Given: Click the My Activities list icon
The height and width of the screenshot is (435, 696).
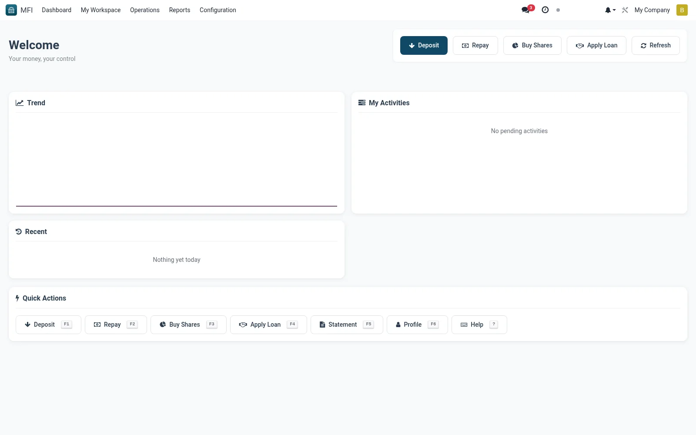Looking at the screenshot, I should pyautogui.click(x=362, y=103).
